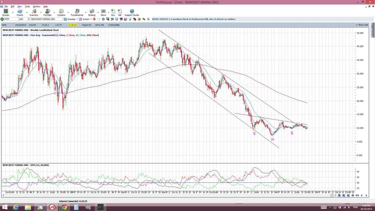Click the NEWCREST MINING ORD name field
The height and width of the screenshot is (211, 375).
(47, 19)
